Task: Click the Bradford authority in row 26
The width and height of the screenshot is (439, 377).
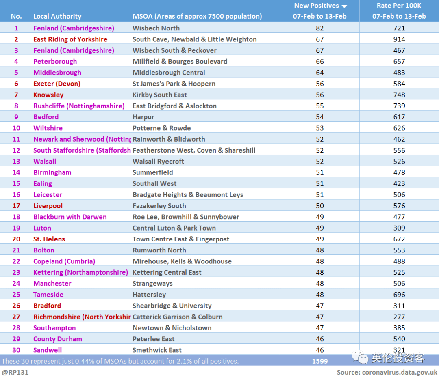Action: coord(47,306)
